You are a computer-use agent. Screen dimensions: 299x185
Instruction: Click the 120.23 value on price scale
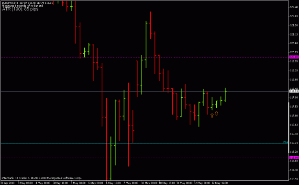pyautogui.click(x=294, y=52)
